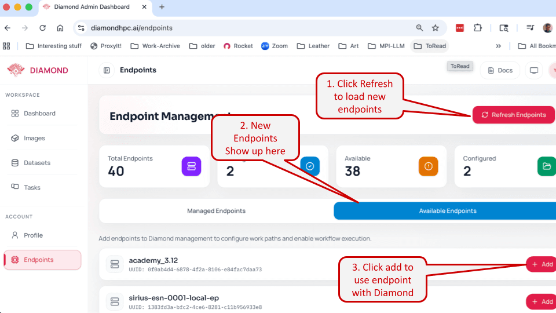Click the Images cube icon

15,138
